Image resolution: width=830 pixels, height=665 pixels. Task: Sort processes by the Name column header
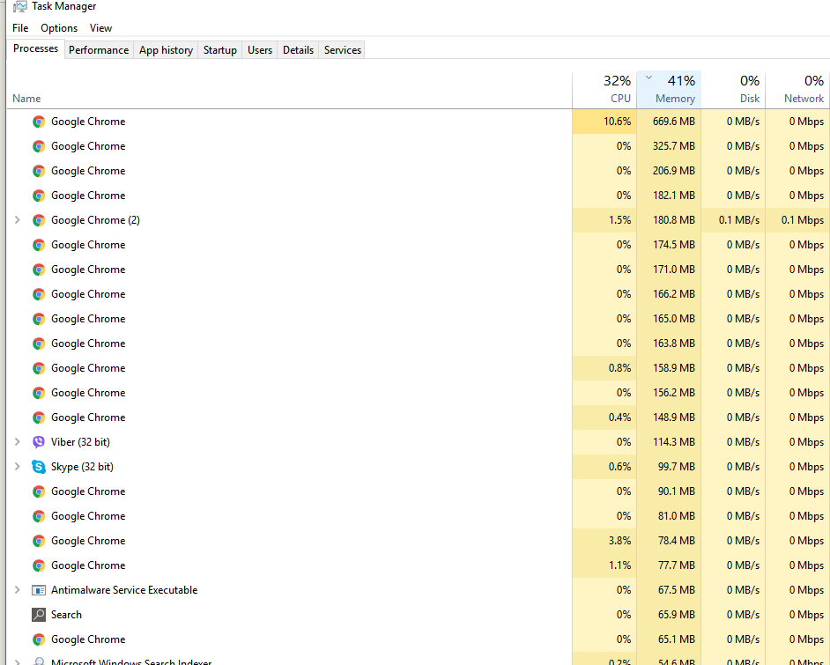(x=26, y=99)
